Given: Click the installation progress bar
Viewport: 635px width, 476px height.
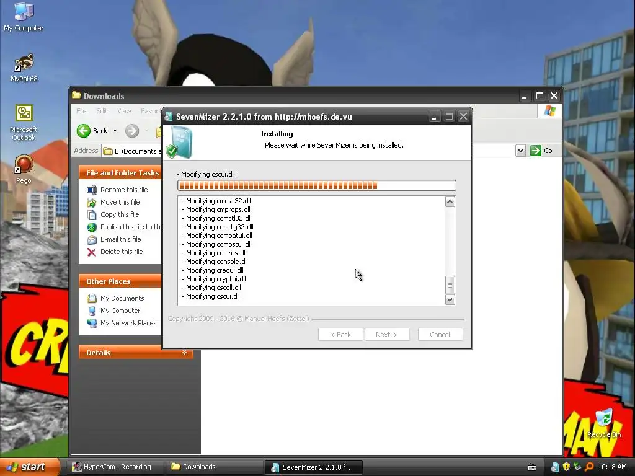Looking at the screenshot, I should [x=317, y=185].
